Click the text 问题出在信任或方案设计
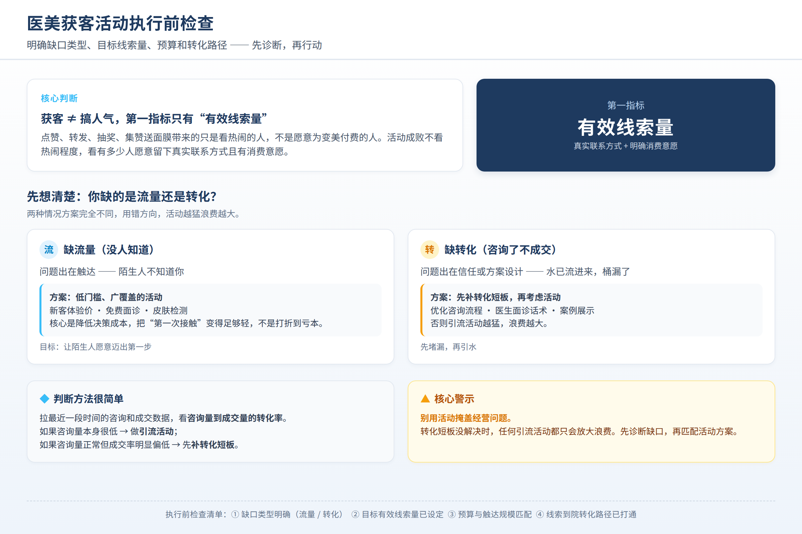 tap(525, 271)
